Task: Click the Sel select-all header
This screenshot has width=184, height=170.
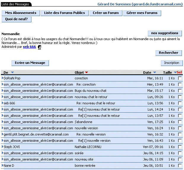Action: pos(179,72)
